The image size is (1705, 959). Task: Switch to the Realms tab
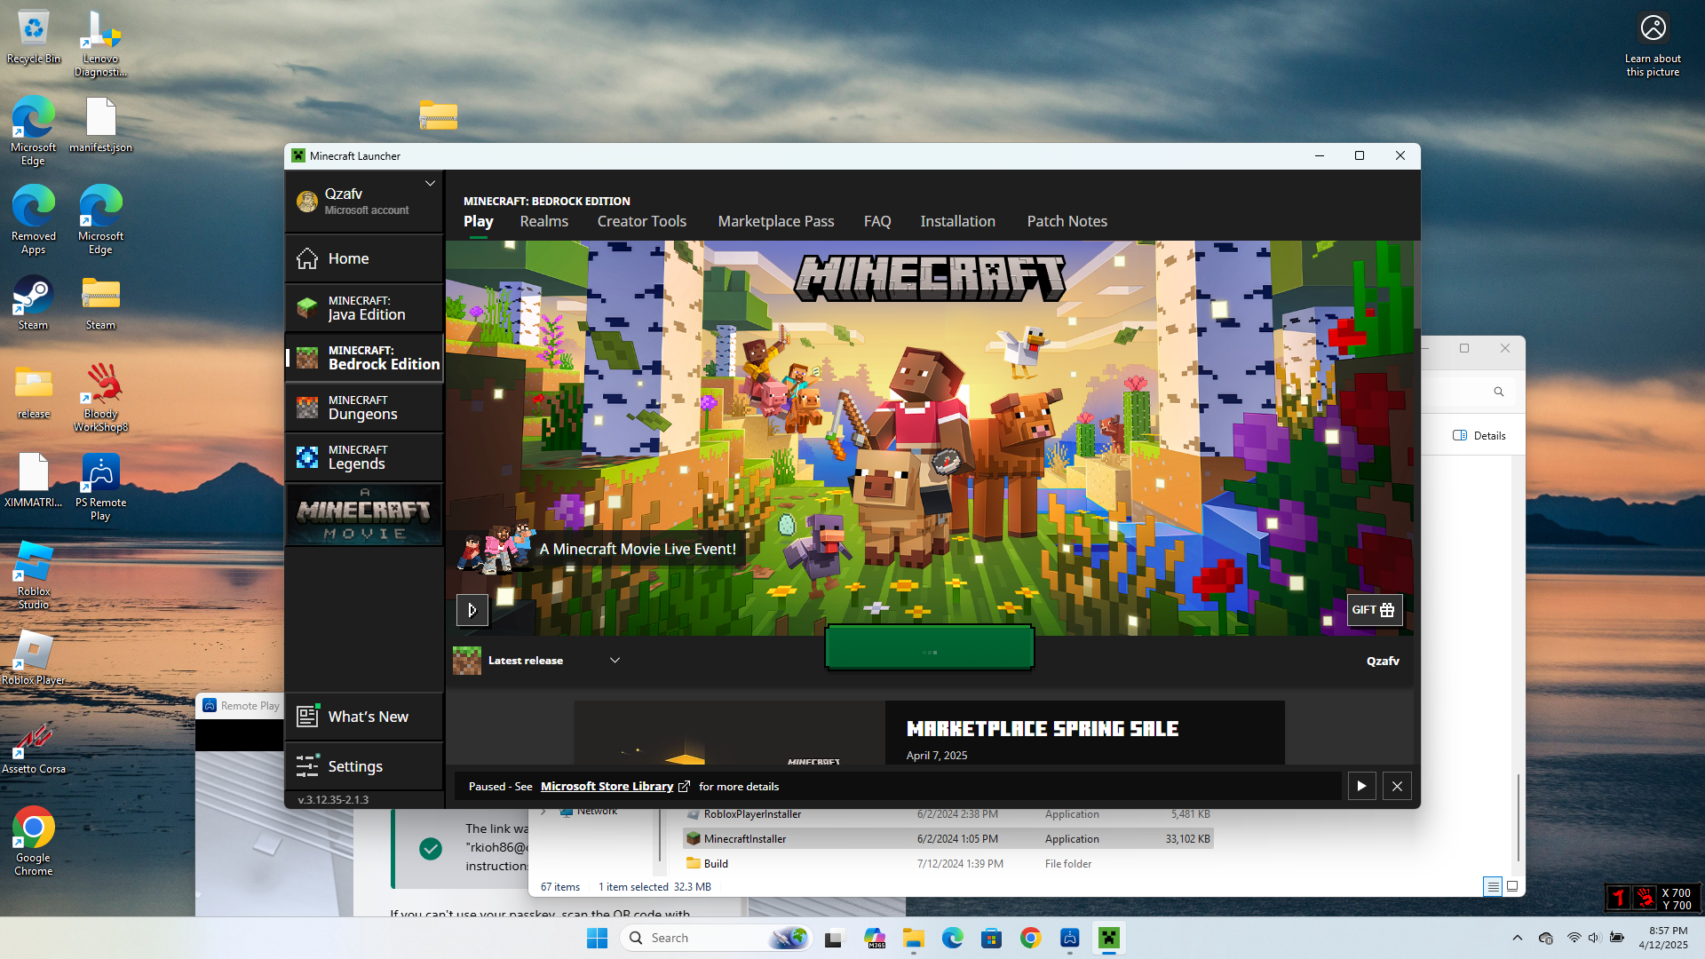tap(544, 221)
